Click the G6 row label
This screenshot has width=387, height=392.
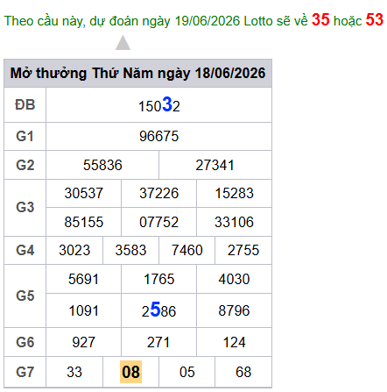click(x=25, y=342)
